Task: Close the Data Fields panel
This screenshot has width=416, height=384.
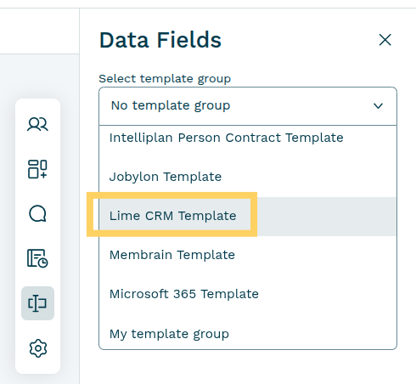Action: pos(385,40)
